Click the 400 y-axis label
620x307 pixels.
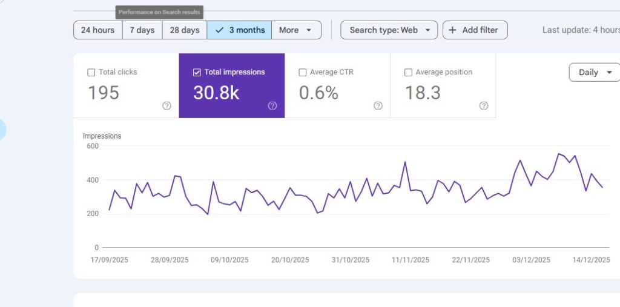click(93, 180)
